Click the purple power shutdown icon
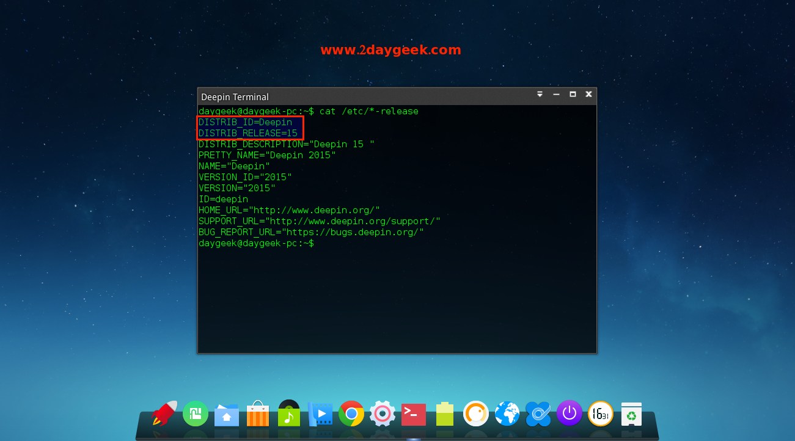 [x=570, y=414]
